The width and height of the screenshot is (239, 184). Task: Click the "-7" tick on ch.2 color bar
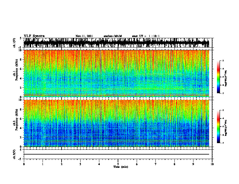(x=223, y=143)
